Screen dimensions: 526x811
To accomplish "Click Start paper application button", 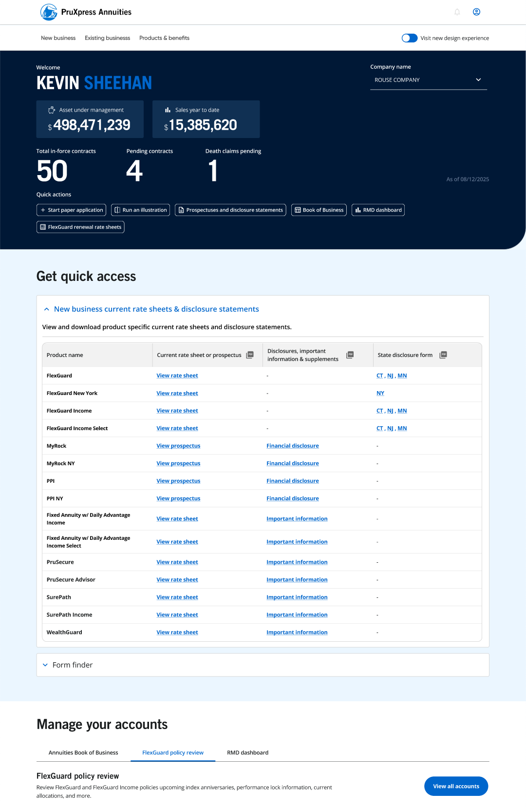I will (x=72, y=210).
